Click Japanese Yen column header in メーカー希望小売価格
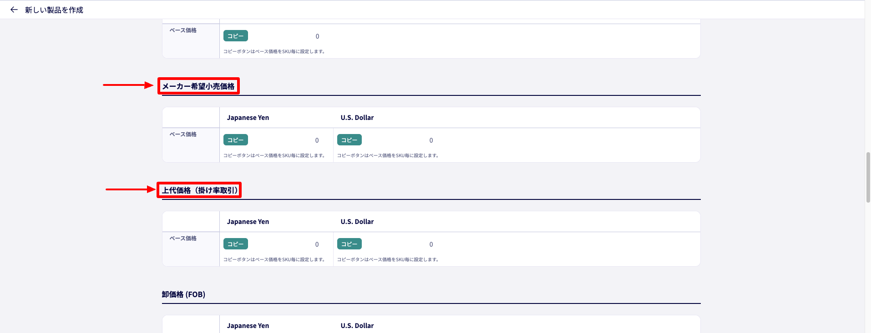The height and width of the screenshot is (333, 871). [248, 118]
